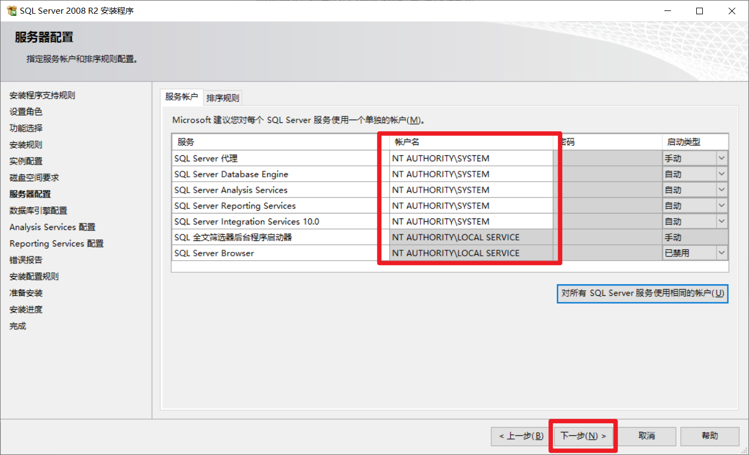Cancel setup with the 取消 button
749x455 pixels.
(647, 436)
